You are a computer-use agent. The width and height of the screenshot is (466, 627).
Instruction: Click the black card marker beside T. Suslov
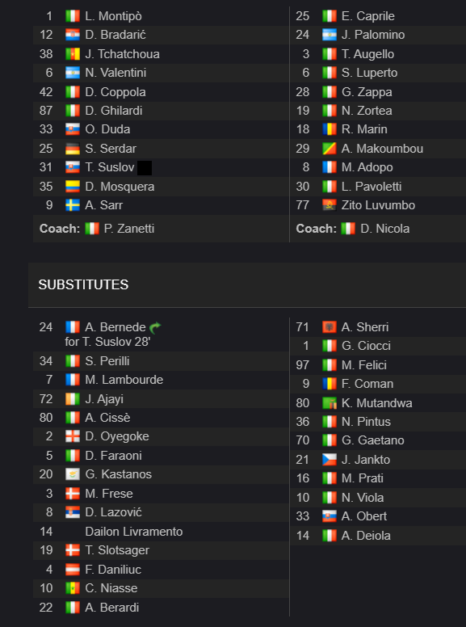click(145, 168)
